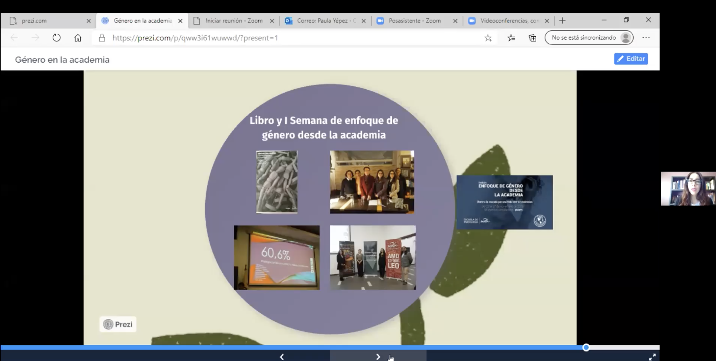Click the Editar button
The height and width of the screenshot is (361, 716).
point(631,59)
